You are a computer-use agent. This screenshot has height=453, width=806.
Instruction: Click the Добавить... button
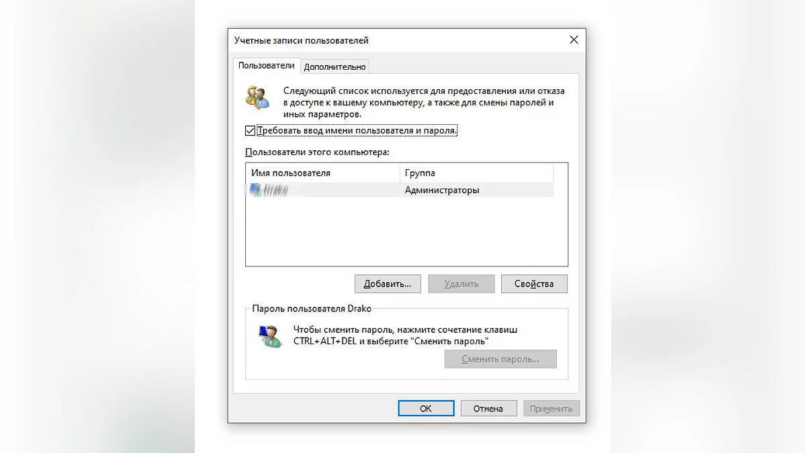(388, 284)
